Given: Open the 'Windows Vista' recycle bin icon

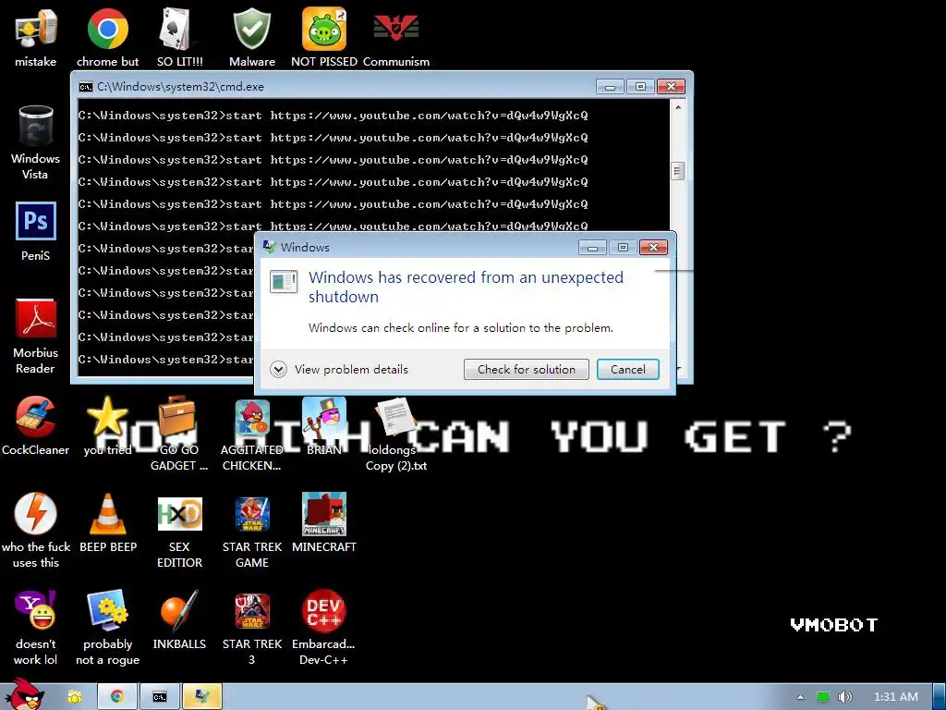Looking at the screenshot, I should 36,142.
